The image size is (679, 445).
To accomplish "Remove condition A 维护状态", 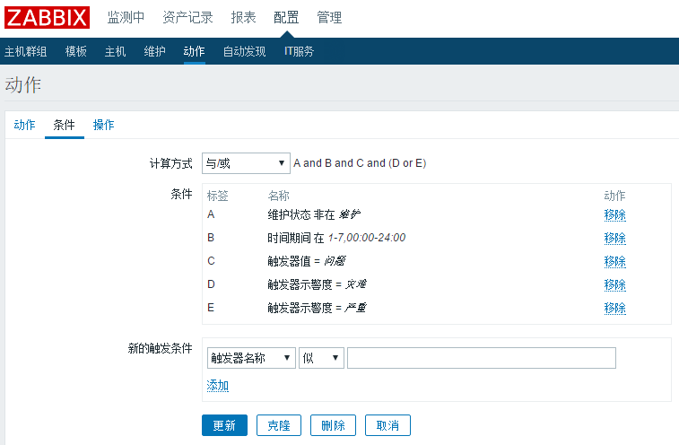I will tap(614, 215).
